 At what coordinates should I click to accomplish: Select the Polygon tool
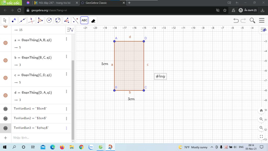pyautogui.click(x=40, y=20)
